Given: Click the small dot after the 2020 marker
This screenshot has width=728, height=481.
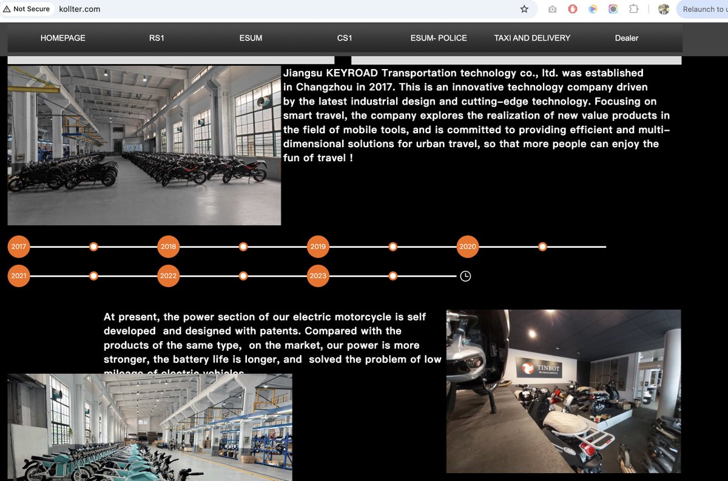Looking at the screenshot, I should pyautogui.click(x=542, y=247).
